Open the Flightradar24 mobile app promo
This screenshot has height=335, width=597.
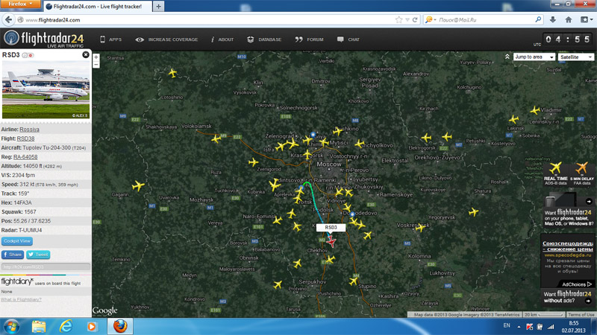point(568,211)
